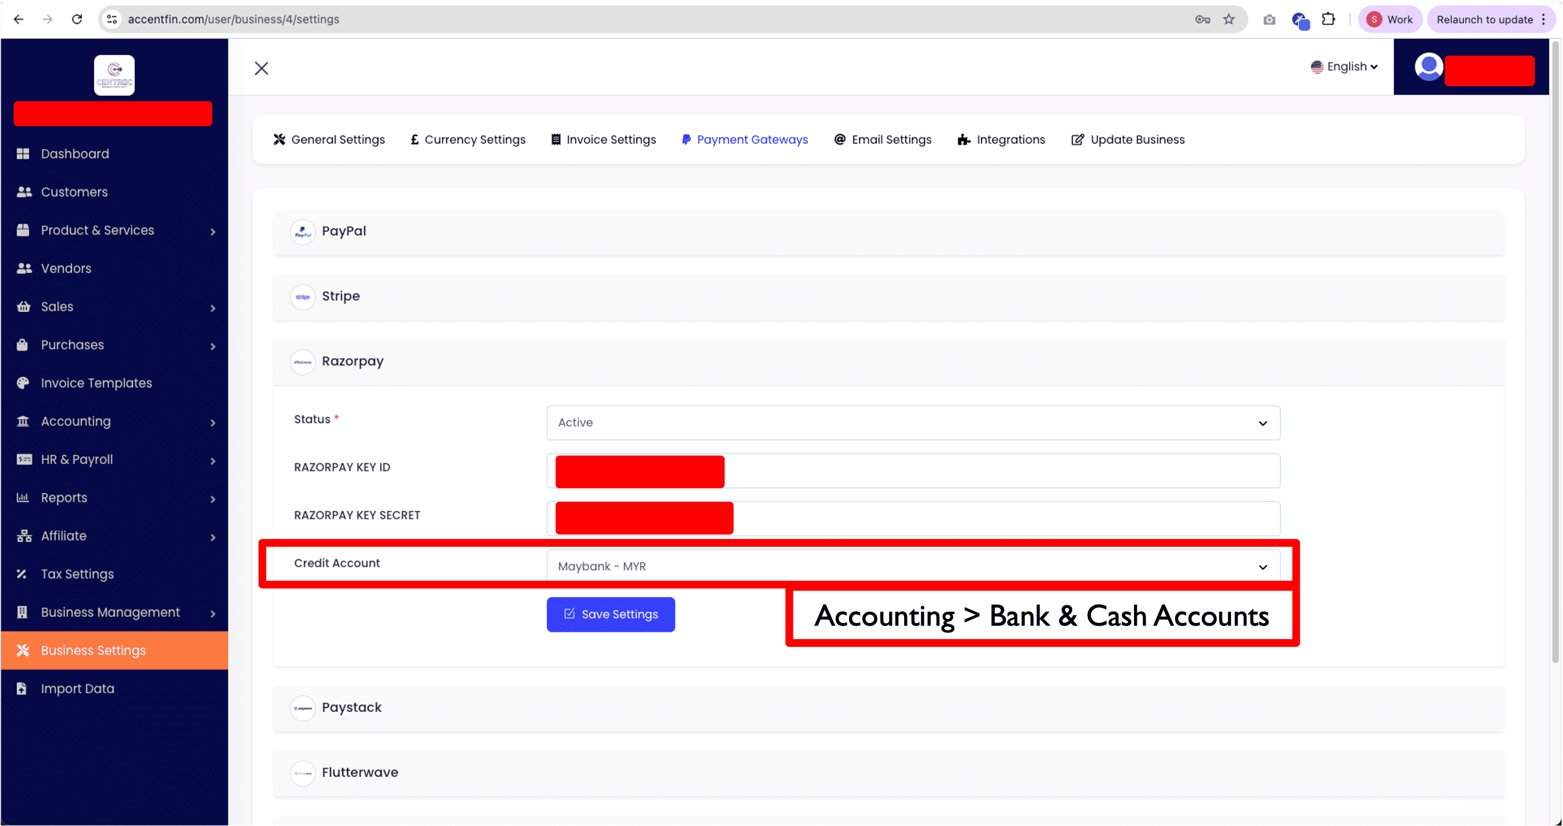Open the Credit Account Maybank - MYR dropdown
Screen dimensions: 1563x826
[913, 566]
